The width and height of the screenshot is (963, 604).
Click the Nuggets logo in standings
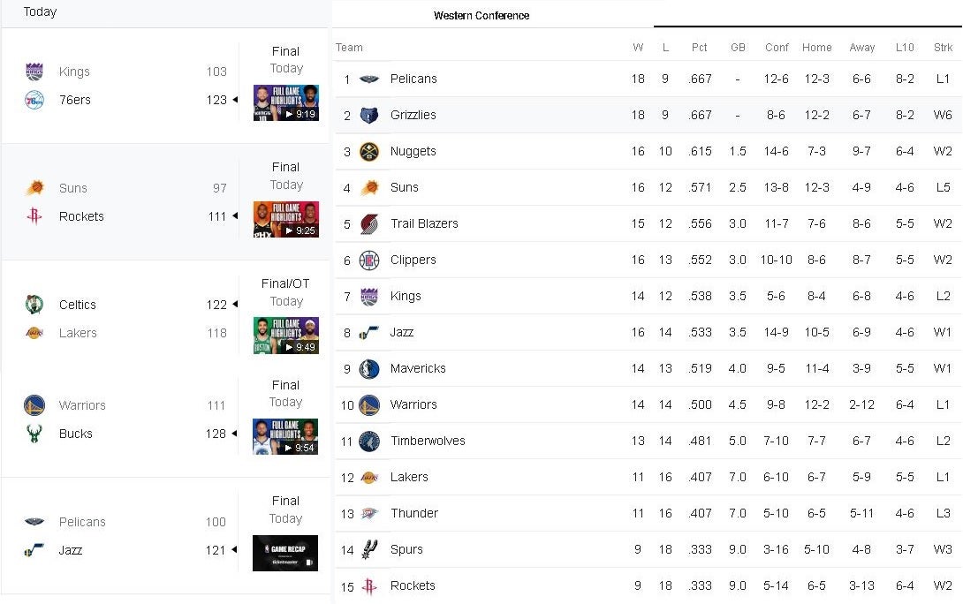click(x=369, y=152)
